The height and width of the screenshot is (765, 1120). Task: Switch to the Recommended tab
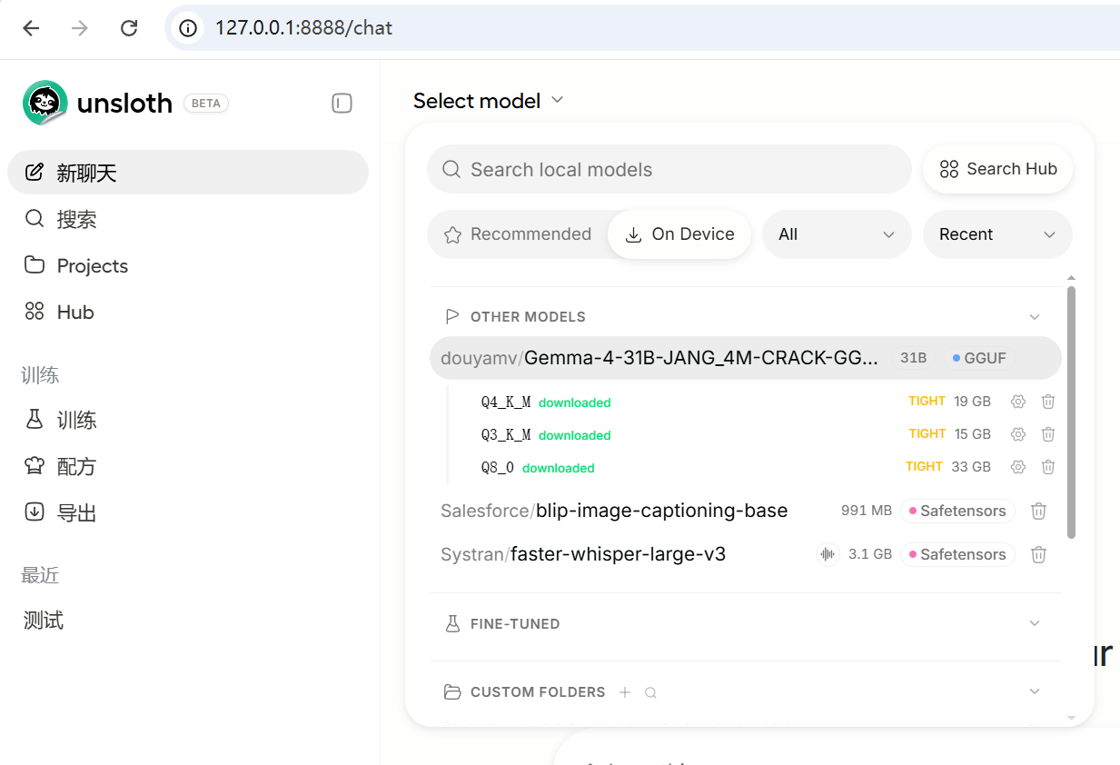tap(517, 234)
